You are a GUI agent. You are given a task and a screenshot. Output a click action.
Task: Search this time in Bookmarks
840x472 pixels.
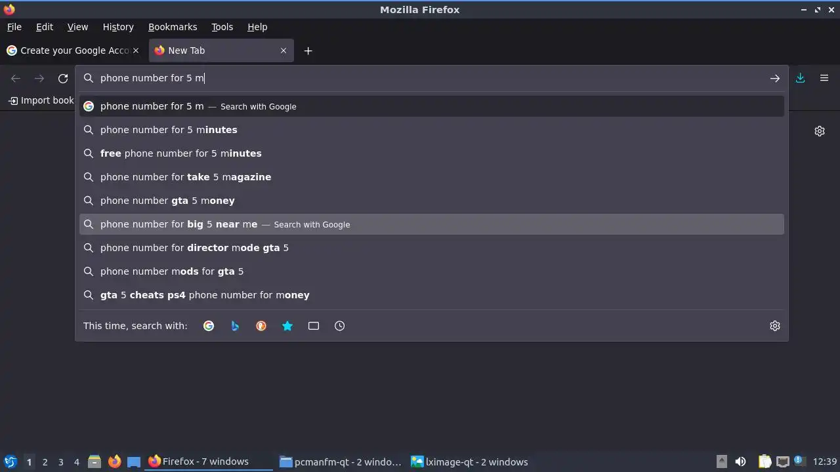(x=287, y=326)
